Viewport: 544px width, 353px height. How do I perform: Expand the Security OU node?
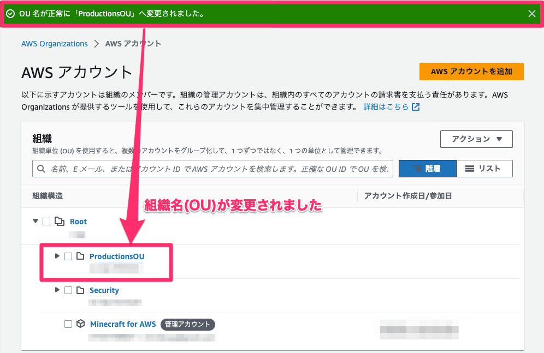tap(57, 290)
